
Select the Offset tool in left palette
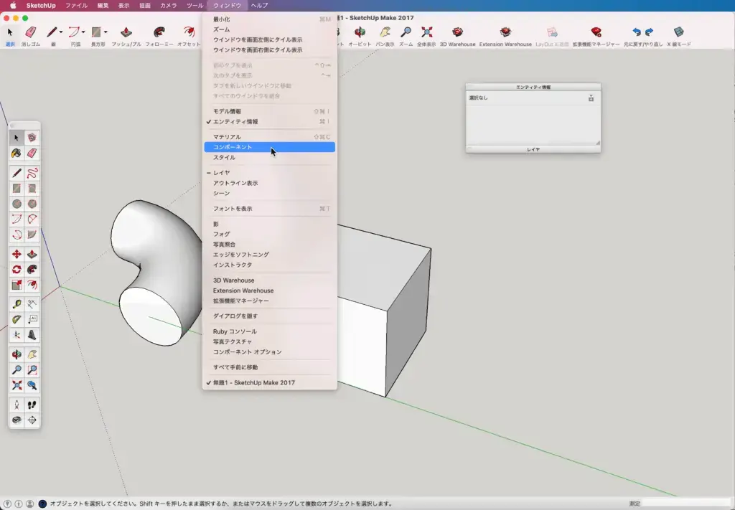(32, 285)
